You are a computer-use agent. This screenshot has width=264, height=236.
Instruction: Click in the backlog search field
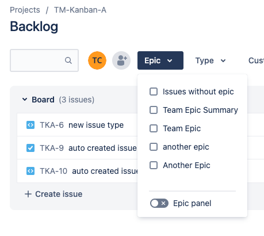44,60
